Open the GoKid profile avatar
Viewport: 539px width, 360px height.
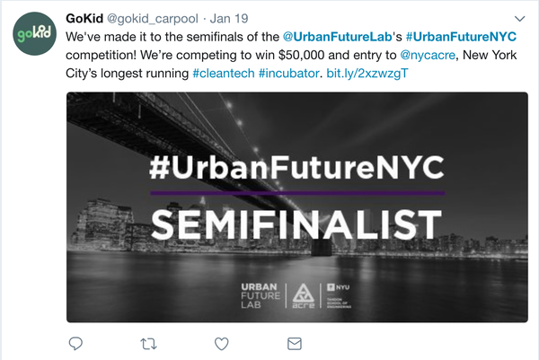click(31, 33)
